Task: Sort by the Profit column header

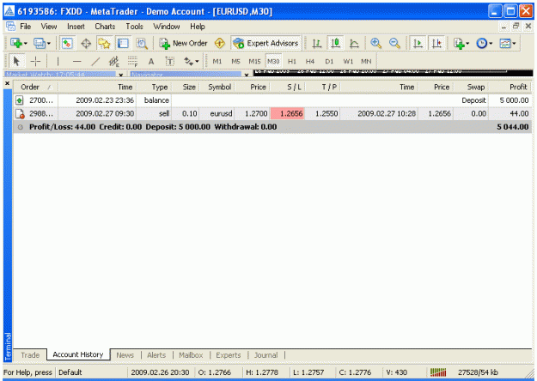Action: 510,88
